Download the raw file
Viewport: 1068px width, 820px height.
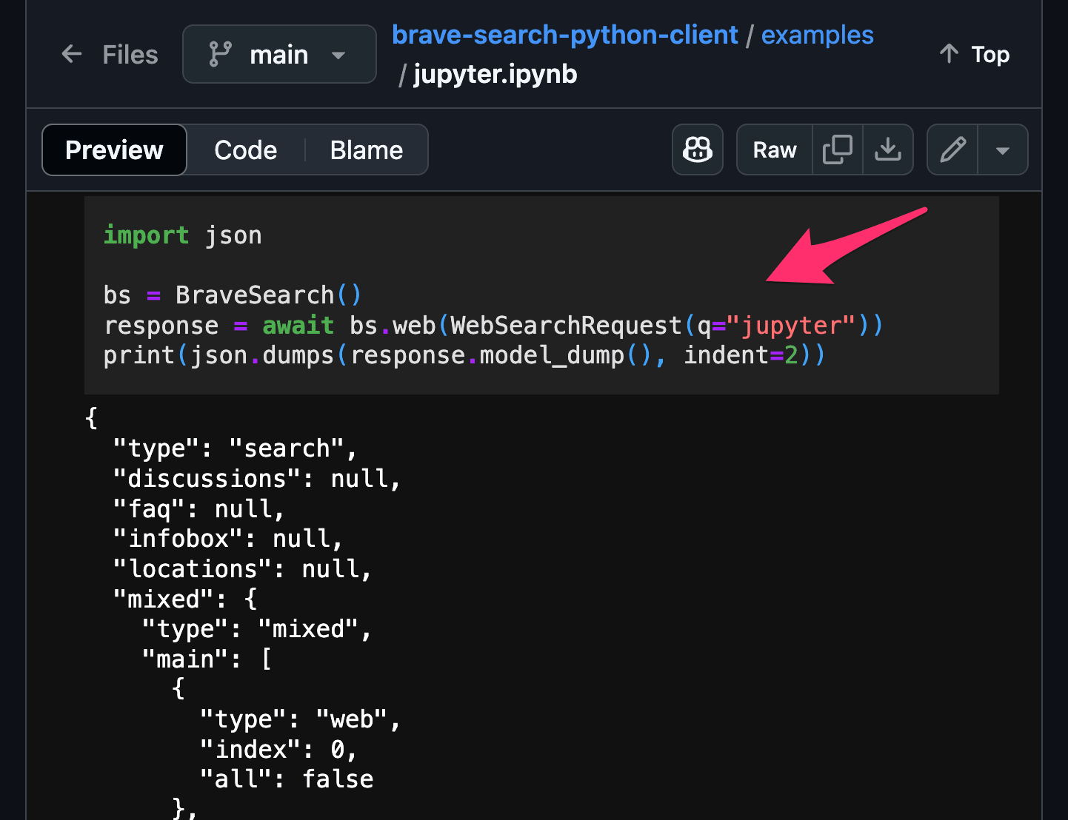click(888, 149)
